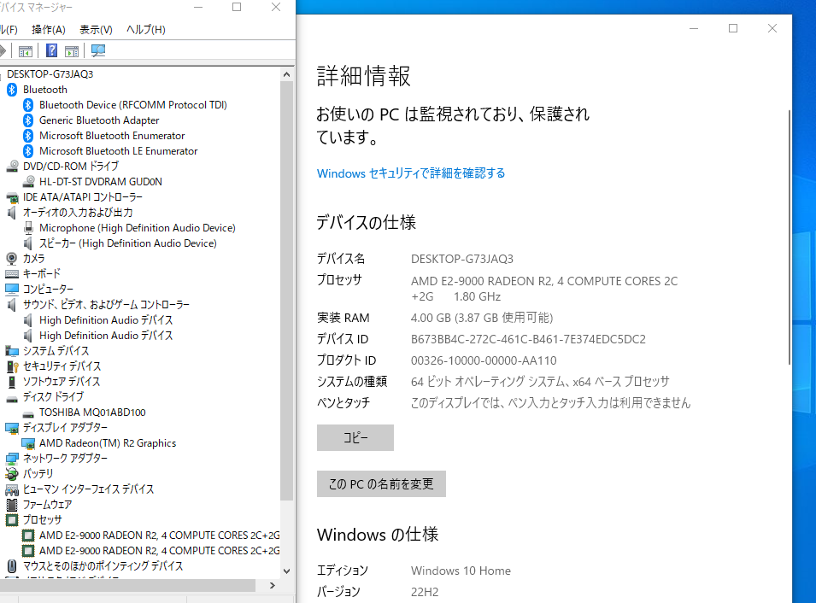Click the horizontal scroll-right arrow in Device Manager
This screenshot has width=816, height=603.
273,586
